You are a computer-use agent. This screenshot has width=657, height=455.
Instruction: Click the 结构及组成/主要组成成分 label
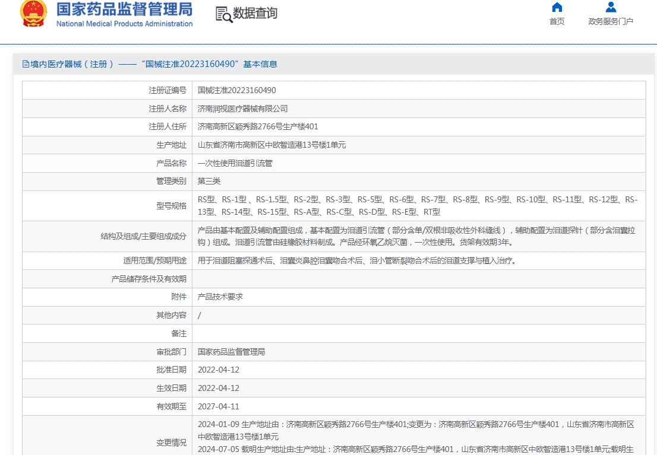coord(144,236)
